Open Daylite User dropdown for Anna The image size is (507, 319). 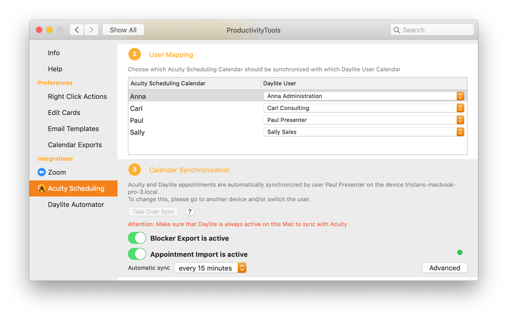364,96
